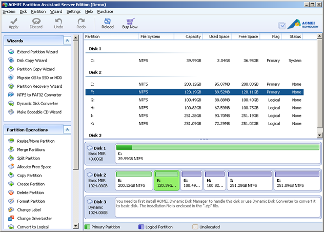The height and width of the screenshot is (232, 324).
Task: Open the System menu
Action: [x=9, y=12]
